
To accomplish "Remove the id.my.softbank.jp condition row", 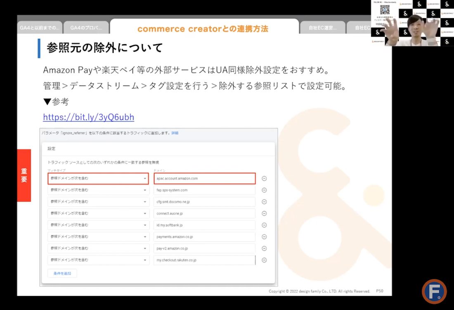I will point(264,225).
